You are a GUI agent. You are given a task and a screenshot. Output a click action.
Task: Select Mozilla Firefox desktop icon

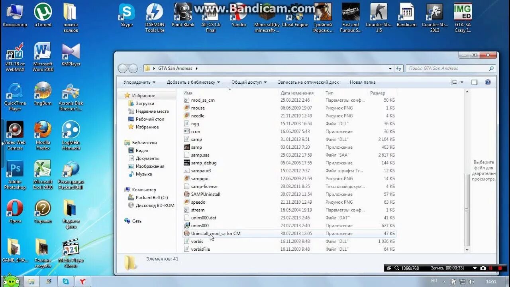(x=43, y=136)
